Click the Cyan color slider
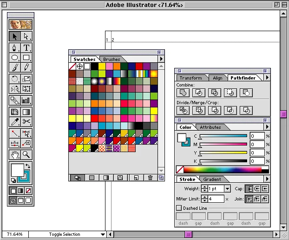Screen dimensions: 289x240 pyautogui.click(x=223, y=136)
